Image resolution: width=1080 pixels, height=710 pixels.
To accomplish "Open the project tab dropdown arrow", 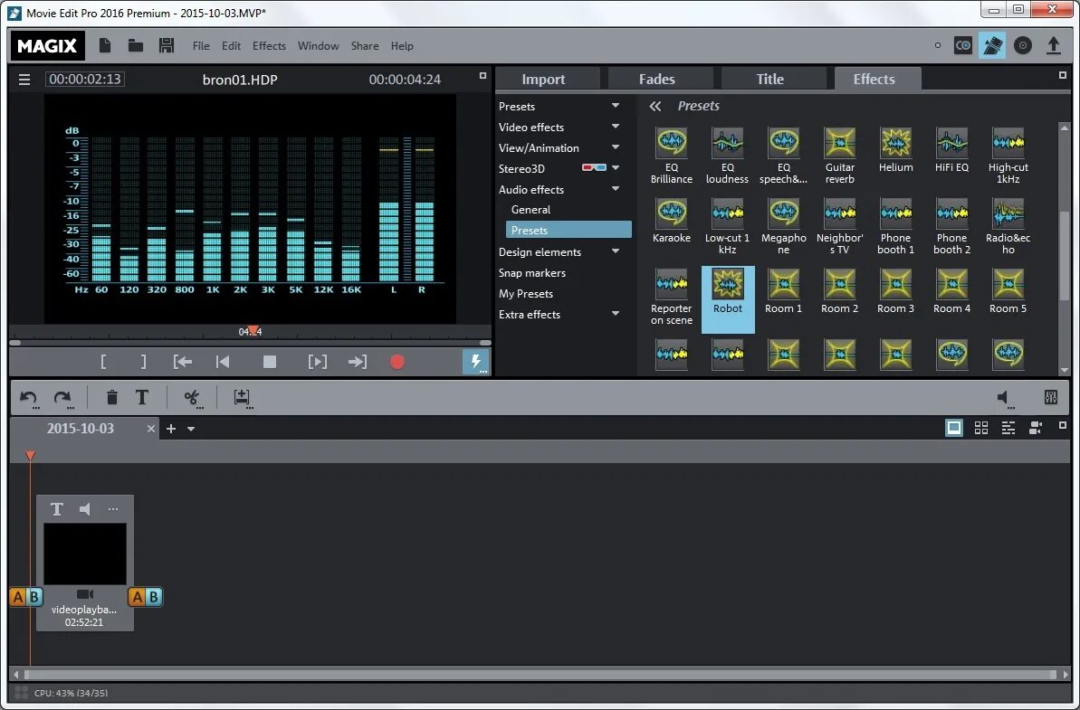I will 191,429.
